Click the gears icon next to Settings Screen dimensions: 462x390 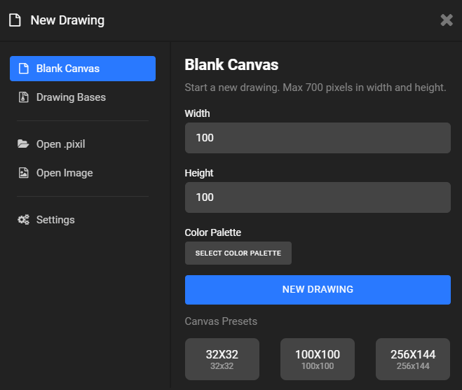click(x=23, y=220)
